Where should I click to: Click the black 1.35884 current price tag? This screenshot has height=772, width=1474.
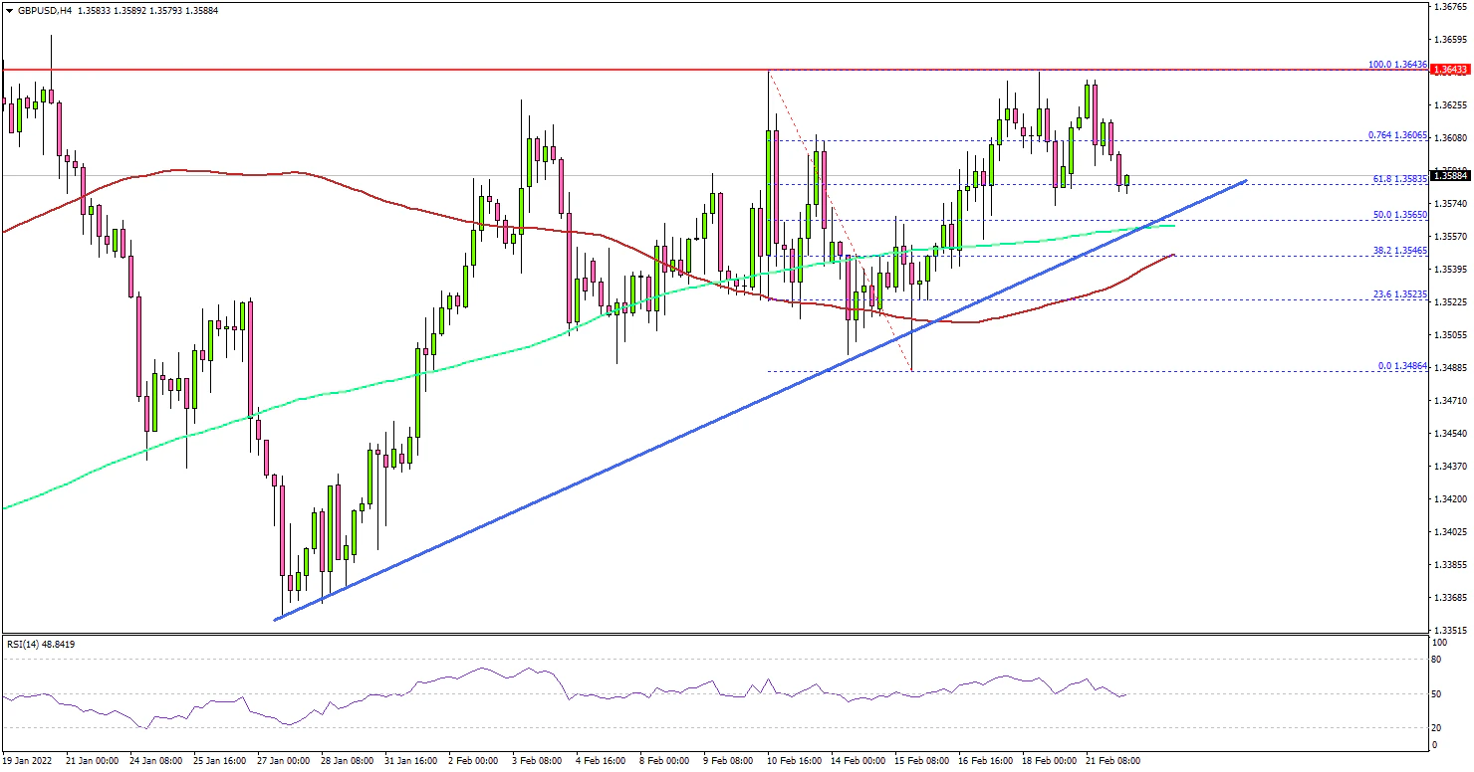pyautogui.click(x=1451, y=176)
